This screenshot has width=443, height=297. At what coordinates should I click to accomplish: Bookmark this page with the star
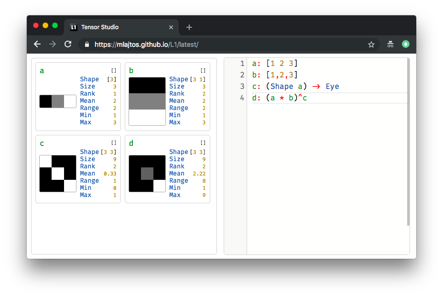(x=371, y=44)
